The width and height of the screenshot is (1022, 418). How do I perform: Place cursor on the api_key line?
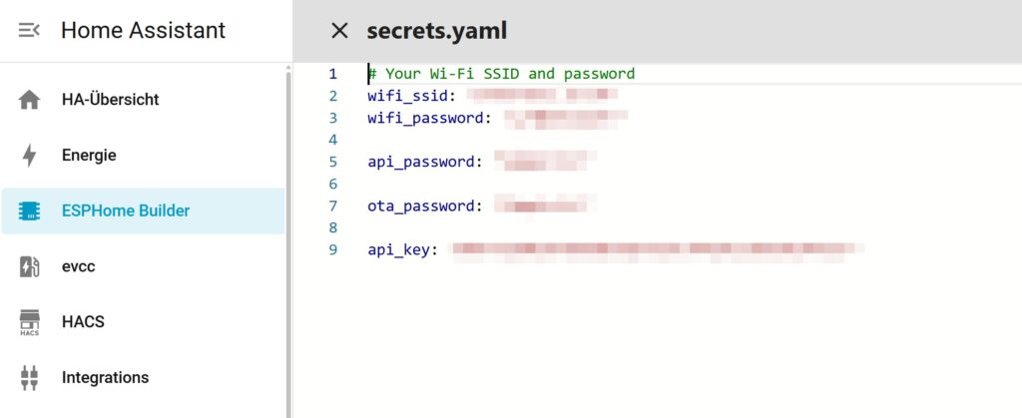click(x=402, y=249)
